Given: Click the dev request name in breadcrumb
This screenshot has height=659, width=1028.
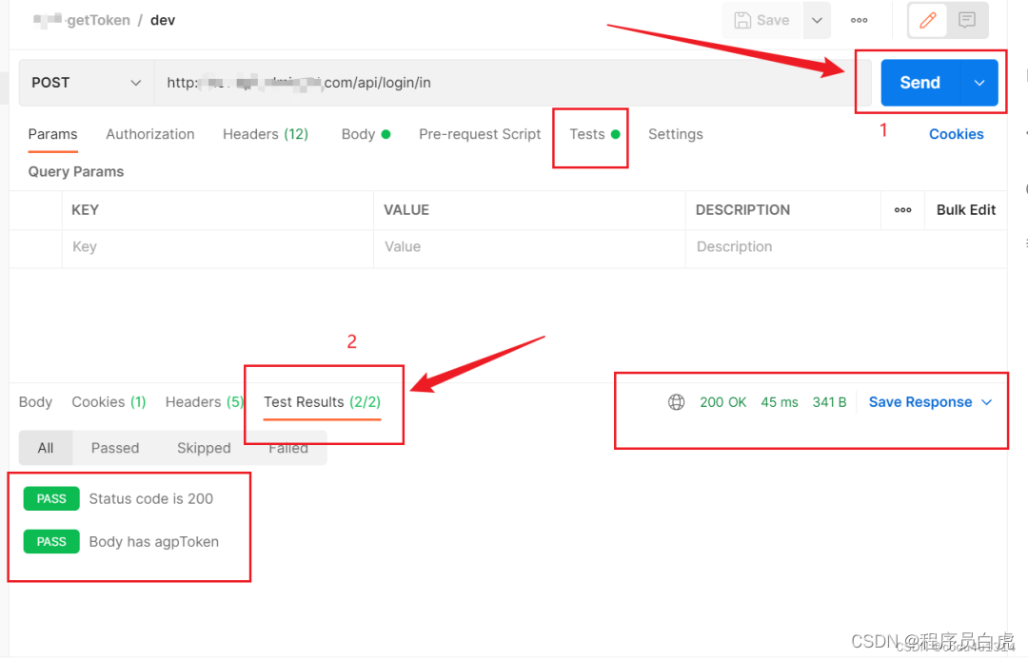Looking at the screenshot, I should 163,20.
